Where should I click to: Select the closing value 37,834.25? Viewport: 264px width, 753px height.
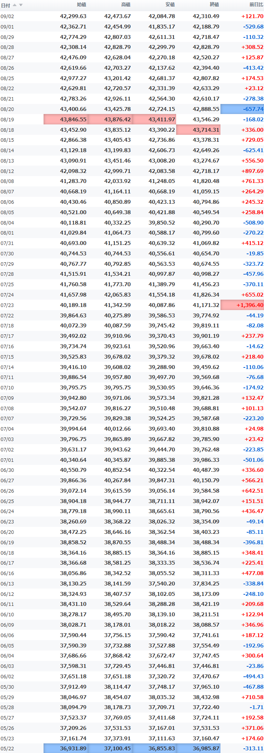[x=206, y=584]
